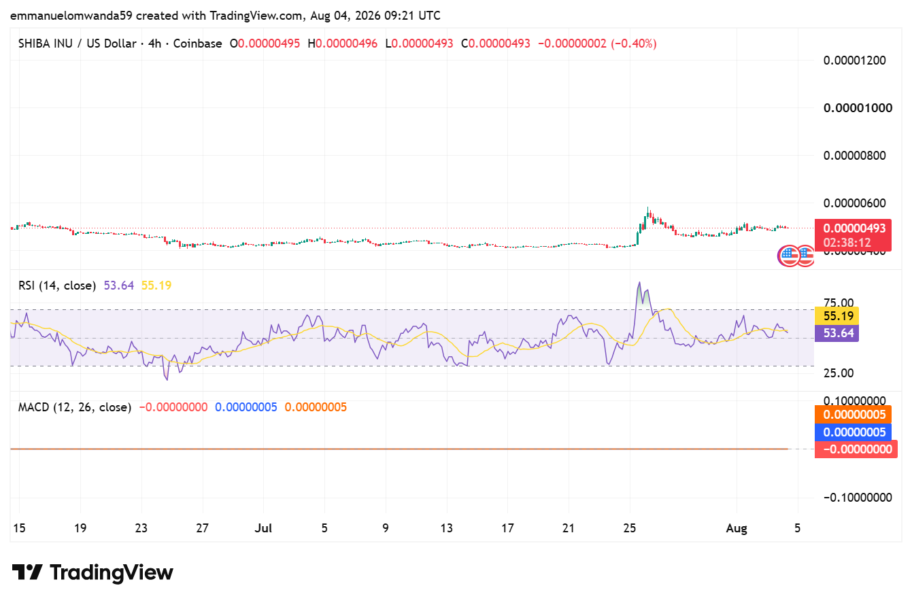Click the Aug label on the time axis

click(x=737, y=528)
